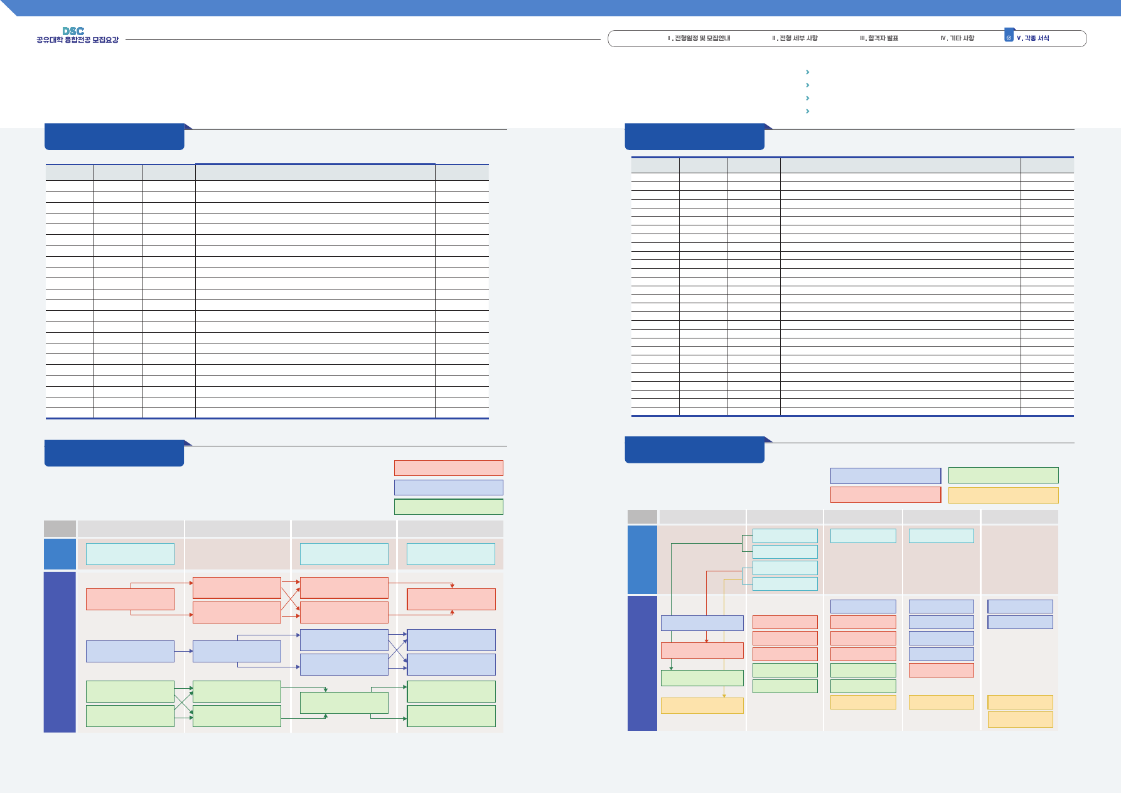Image resolution: width=1121 pixels, height=793 pixels.
Task: Click the bookmark icon beside V. 각종 서식
Action: pyautogui.click(x=1009, y=36)
